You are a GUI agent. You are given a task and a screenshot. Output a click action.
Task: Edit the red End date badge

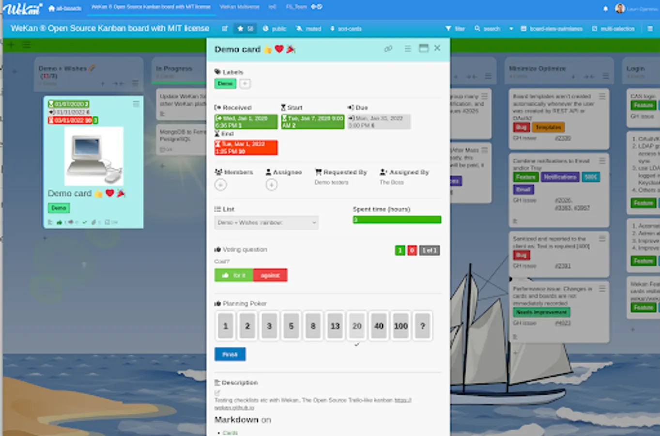point(246,148)
